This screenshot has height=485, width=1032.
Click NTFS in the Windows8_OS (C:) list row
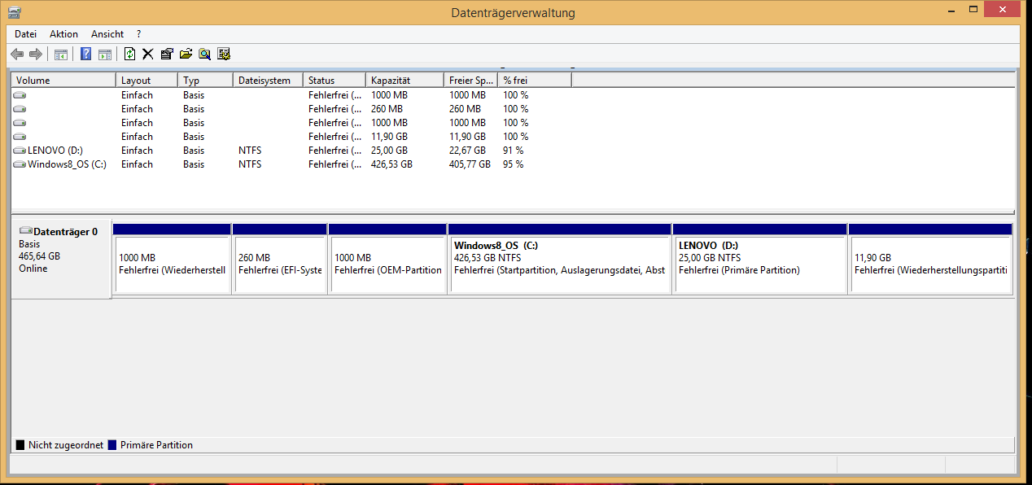click(250, 164)
